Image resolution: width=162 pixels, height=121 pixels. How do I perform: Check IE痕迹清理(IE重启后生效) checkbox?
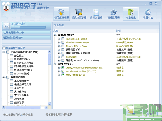click(x=8, y=52)
